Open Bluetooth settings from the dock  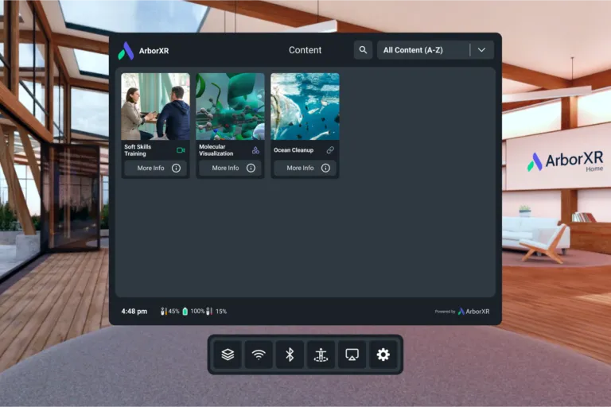tap(290, 355)
